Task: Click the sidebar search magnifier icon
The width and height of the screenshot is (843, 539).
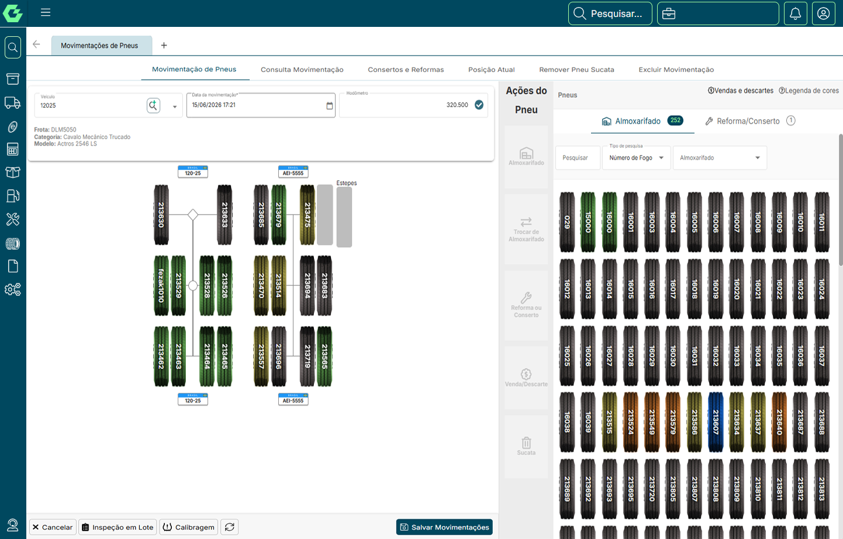Action: point(13,47)
